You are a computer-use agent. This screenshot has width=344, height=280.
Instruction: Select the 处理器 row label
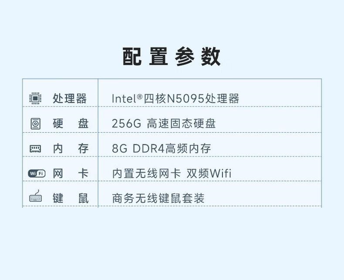[x=70, y=98]
